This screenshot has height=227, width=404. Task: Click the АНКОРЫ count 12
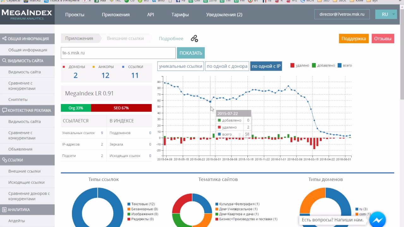click(105, 75)
